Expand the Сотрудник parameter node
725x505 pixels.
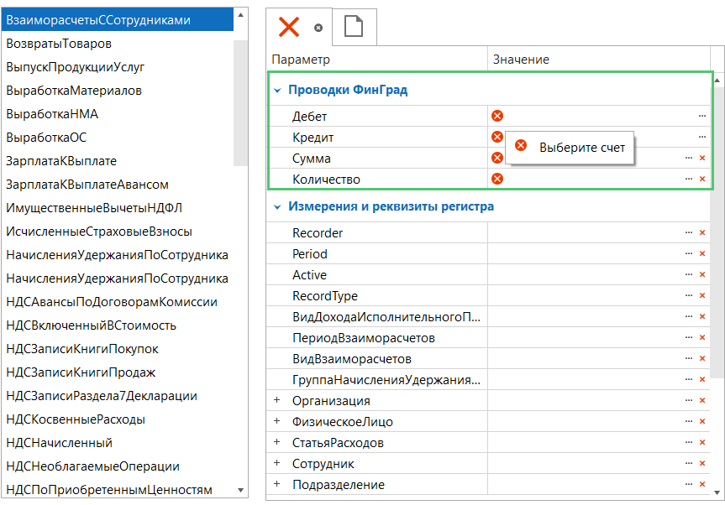coord(277,463)
